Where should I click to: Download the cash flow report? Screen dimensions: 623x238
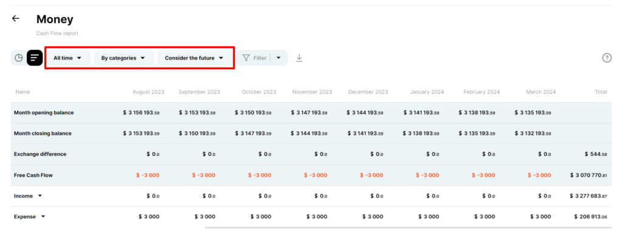(299, 58)
